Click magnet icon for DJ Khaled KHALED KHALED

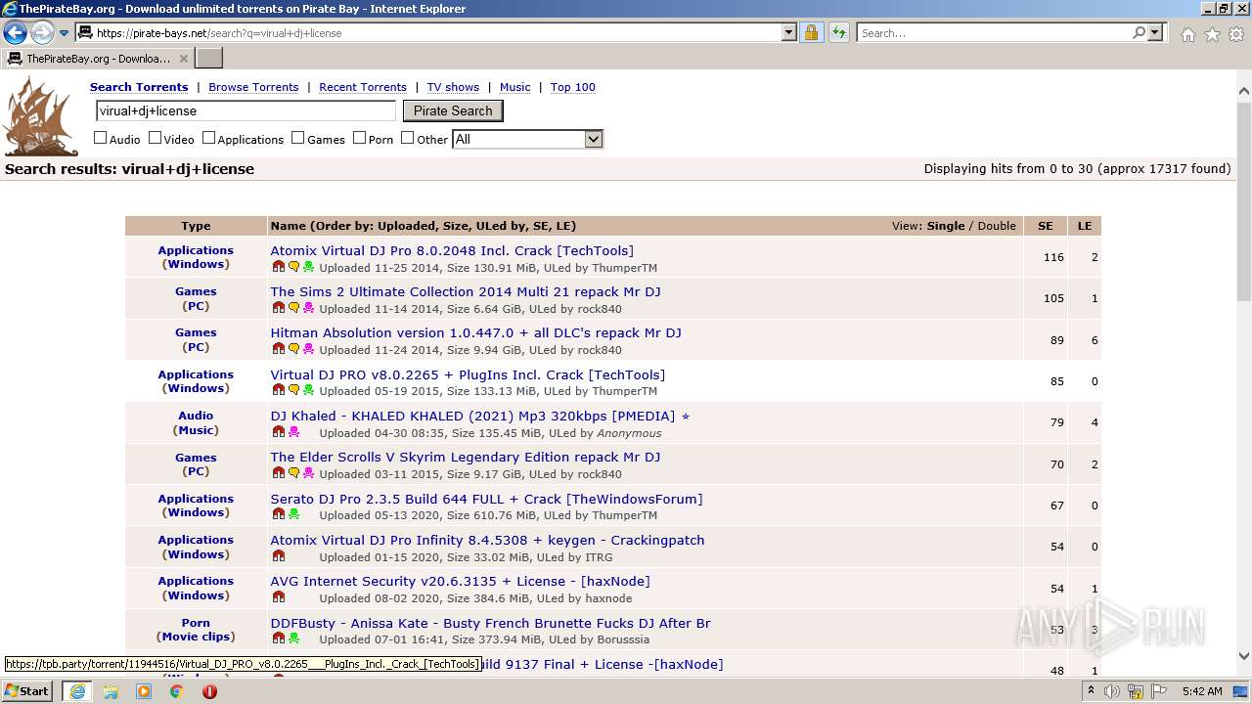(x=279, y=432)
